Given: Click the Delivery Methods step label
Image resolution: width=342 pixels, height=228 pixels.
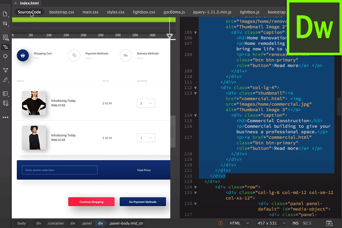Looking at the screenshot, I should pos(148,53).
